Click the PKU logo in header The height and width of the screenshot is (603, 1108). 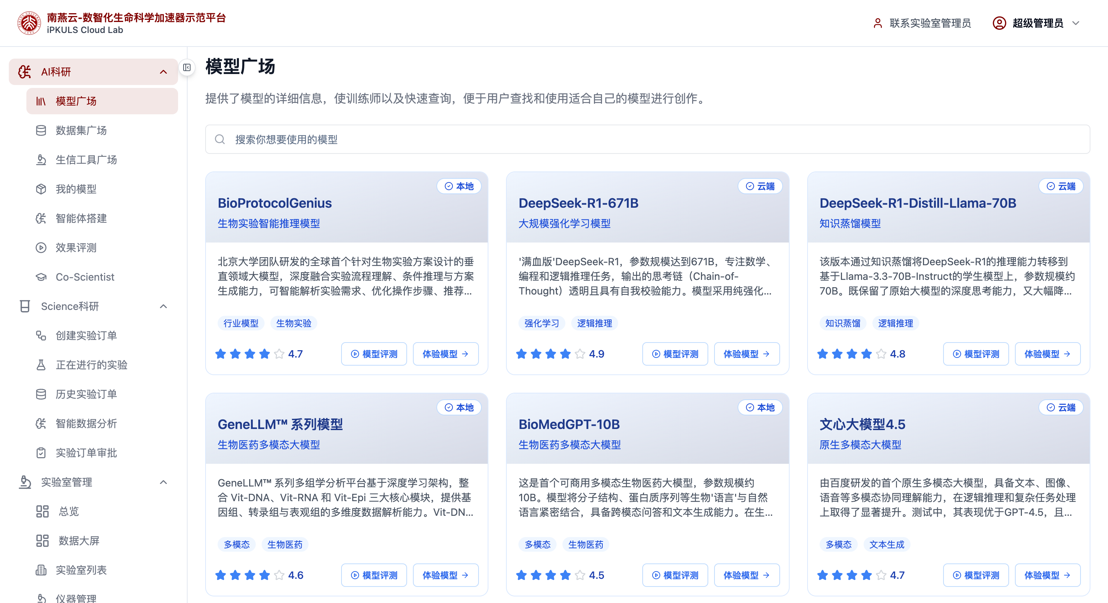click(29, 23)
